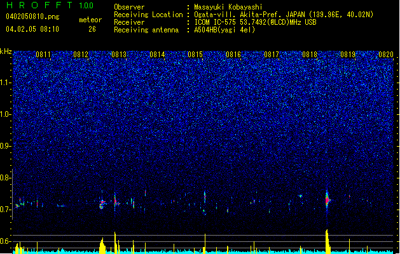Click the 0815 time marker
Image resolution: width=400 pixels, height=254 pixels.
point(195,54)
